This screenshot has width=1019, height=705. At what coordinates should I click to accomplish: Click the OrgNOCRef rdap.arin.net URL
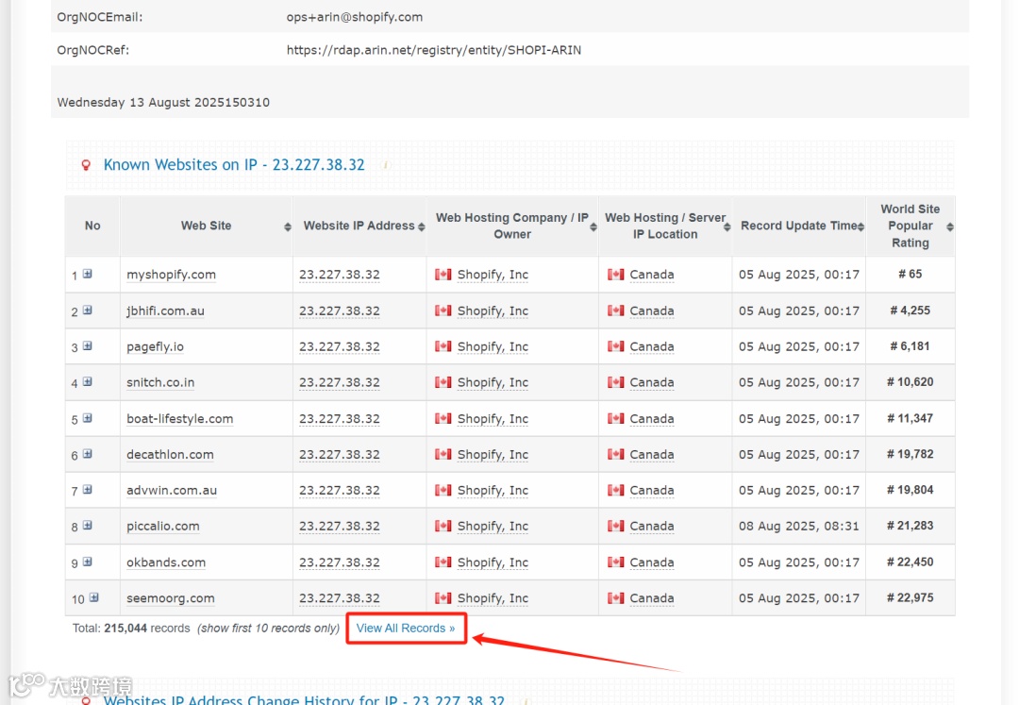[x=433, y=50]
